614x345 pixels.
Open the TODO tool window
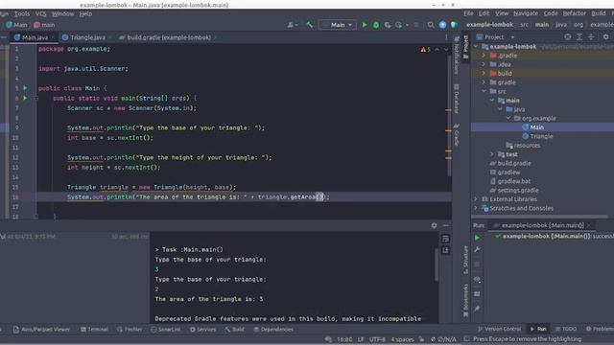pos(566,329)
